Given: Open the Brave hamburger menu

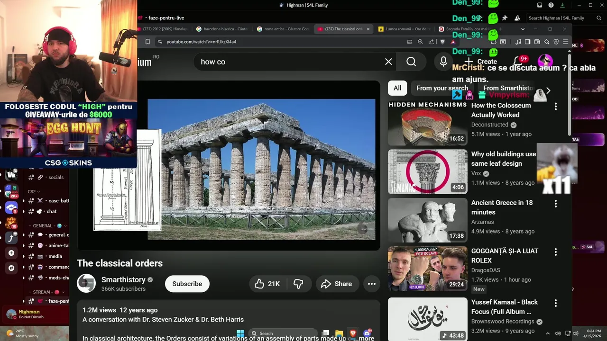Looking at the screenshot, I should coord(565,42).
